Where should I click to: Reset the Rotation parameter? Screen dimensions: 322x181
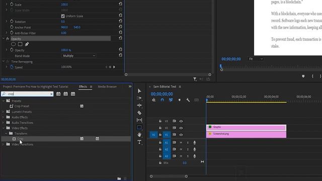pos(120,21)
